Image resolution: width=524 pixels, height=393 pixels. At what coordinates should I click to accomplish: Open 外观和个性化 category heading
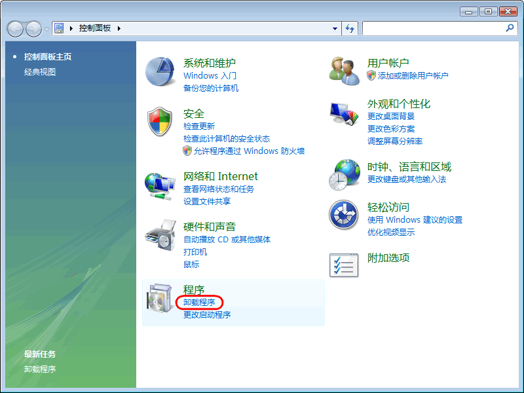(399, 103)
